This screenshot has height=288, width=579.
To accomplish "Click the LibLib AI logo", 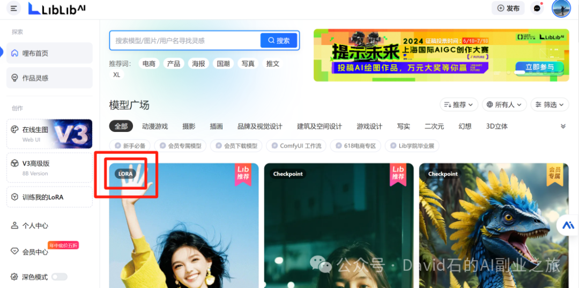I will coord(57,8).
